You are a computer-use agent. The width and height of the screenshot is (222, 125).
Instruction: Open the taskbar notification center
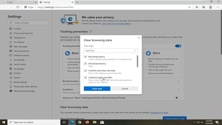(217, 122)
